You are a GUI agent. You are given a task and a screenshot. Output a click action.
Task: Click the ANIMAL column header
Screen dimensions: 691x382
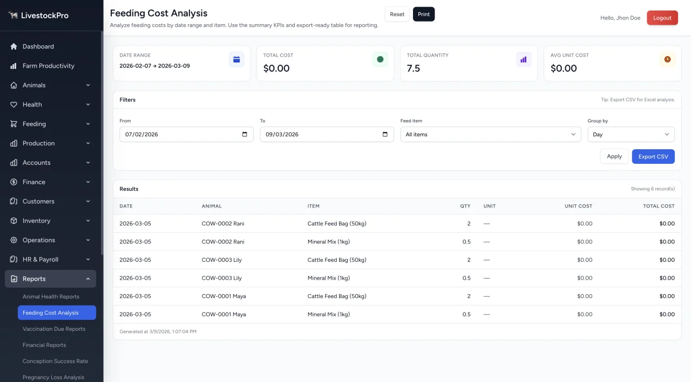pos(212,206)
